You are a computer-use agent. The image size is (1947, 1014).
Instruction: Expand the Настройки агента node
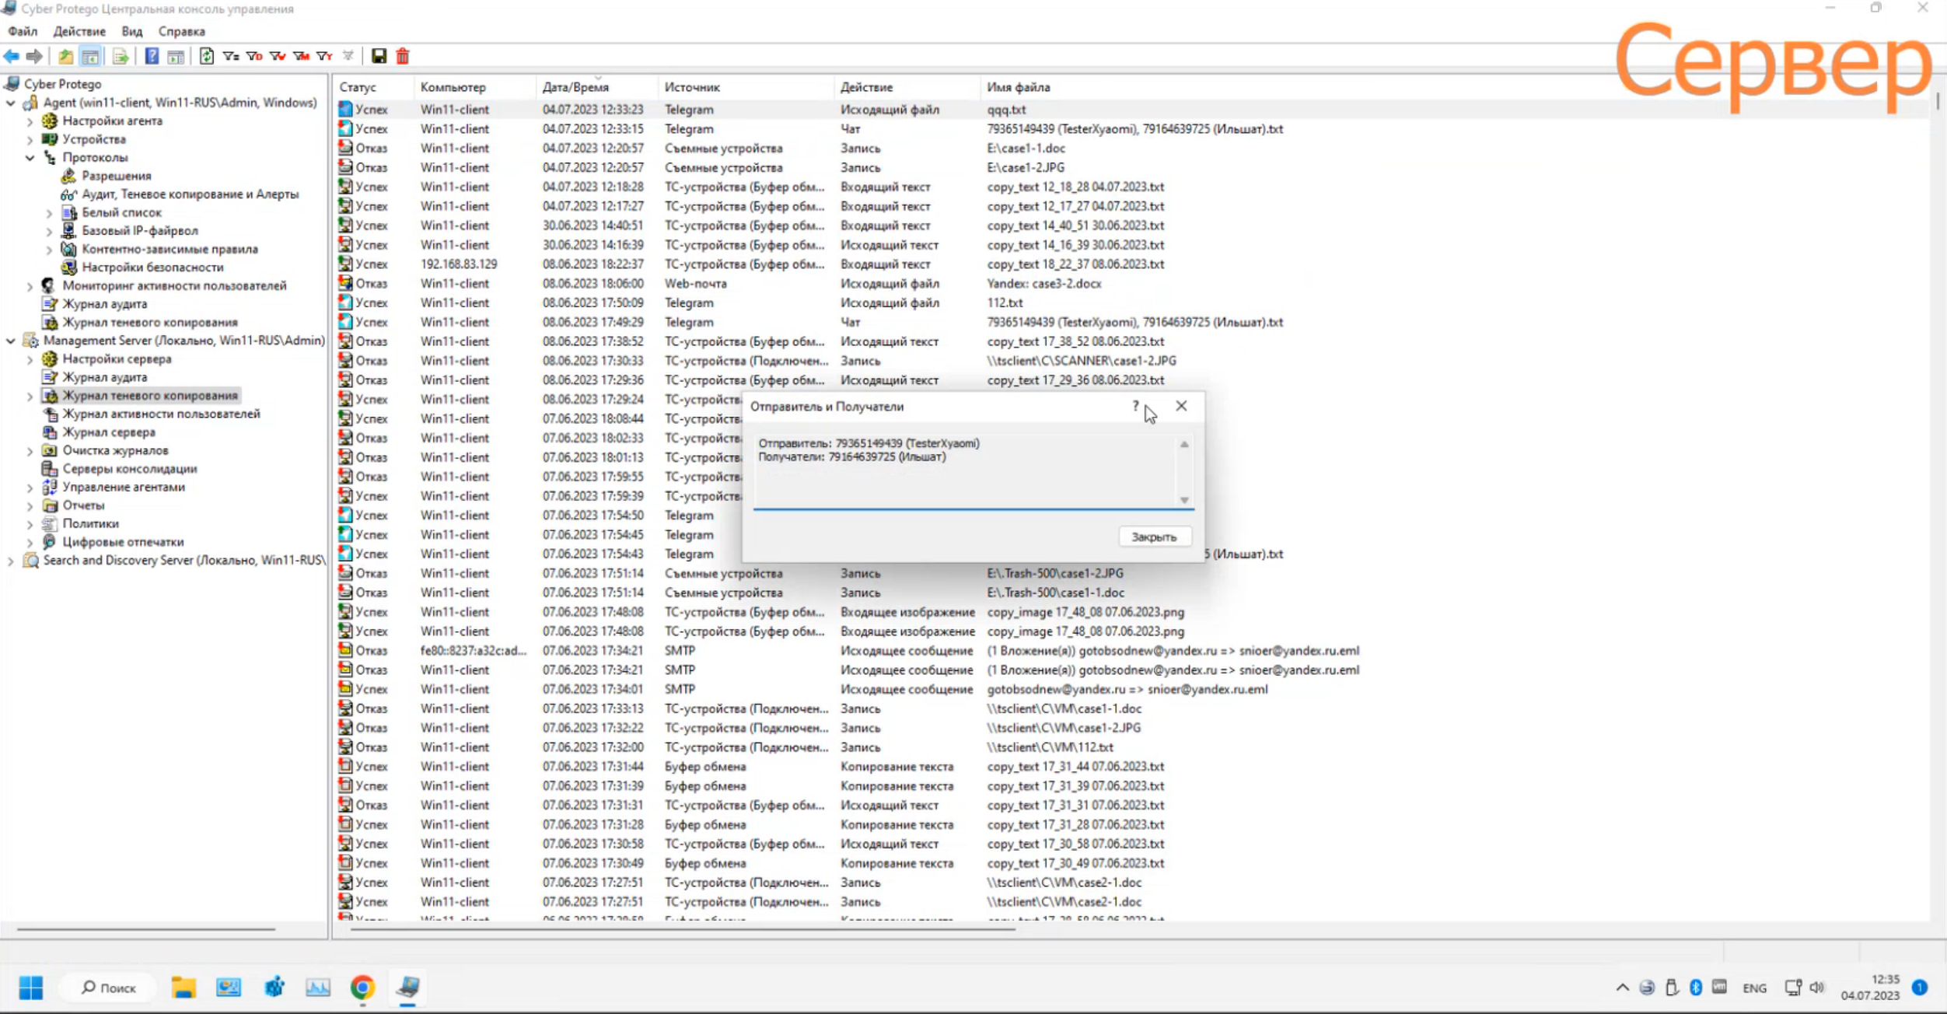point(30,121)
